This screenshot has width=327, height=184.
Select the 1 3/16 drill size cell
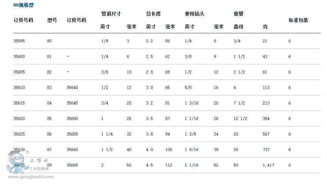point(191,103)
